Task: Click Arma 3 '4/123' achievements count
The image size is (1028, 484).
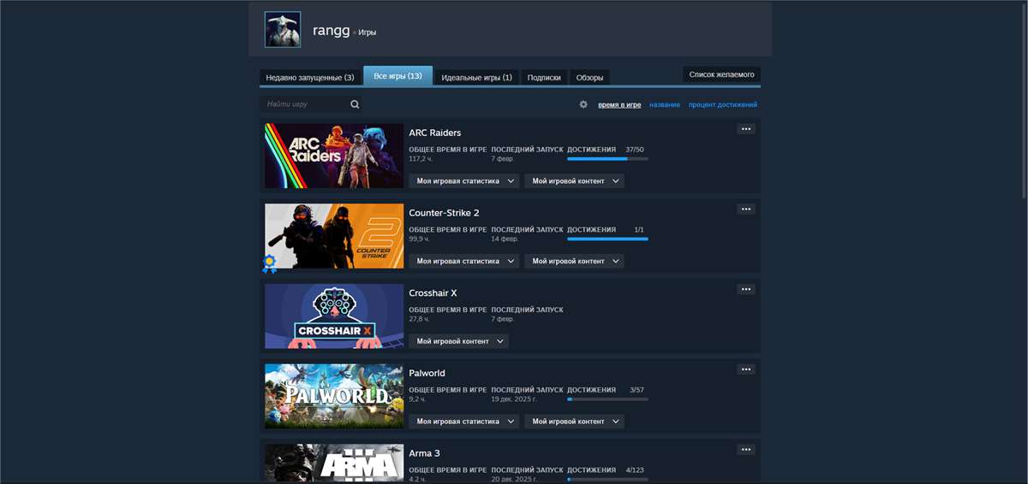Action: pos(635,470)
